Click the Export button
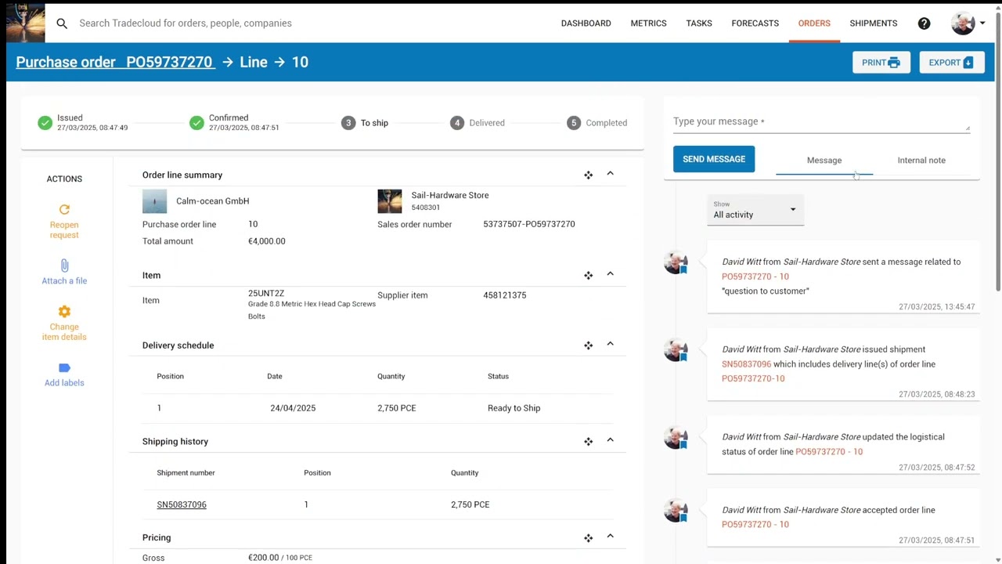Image resolution: width=1002 pixels, height=564 pixels. coord(951,63)
